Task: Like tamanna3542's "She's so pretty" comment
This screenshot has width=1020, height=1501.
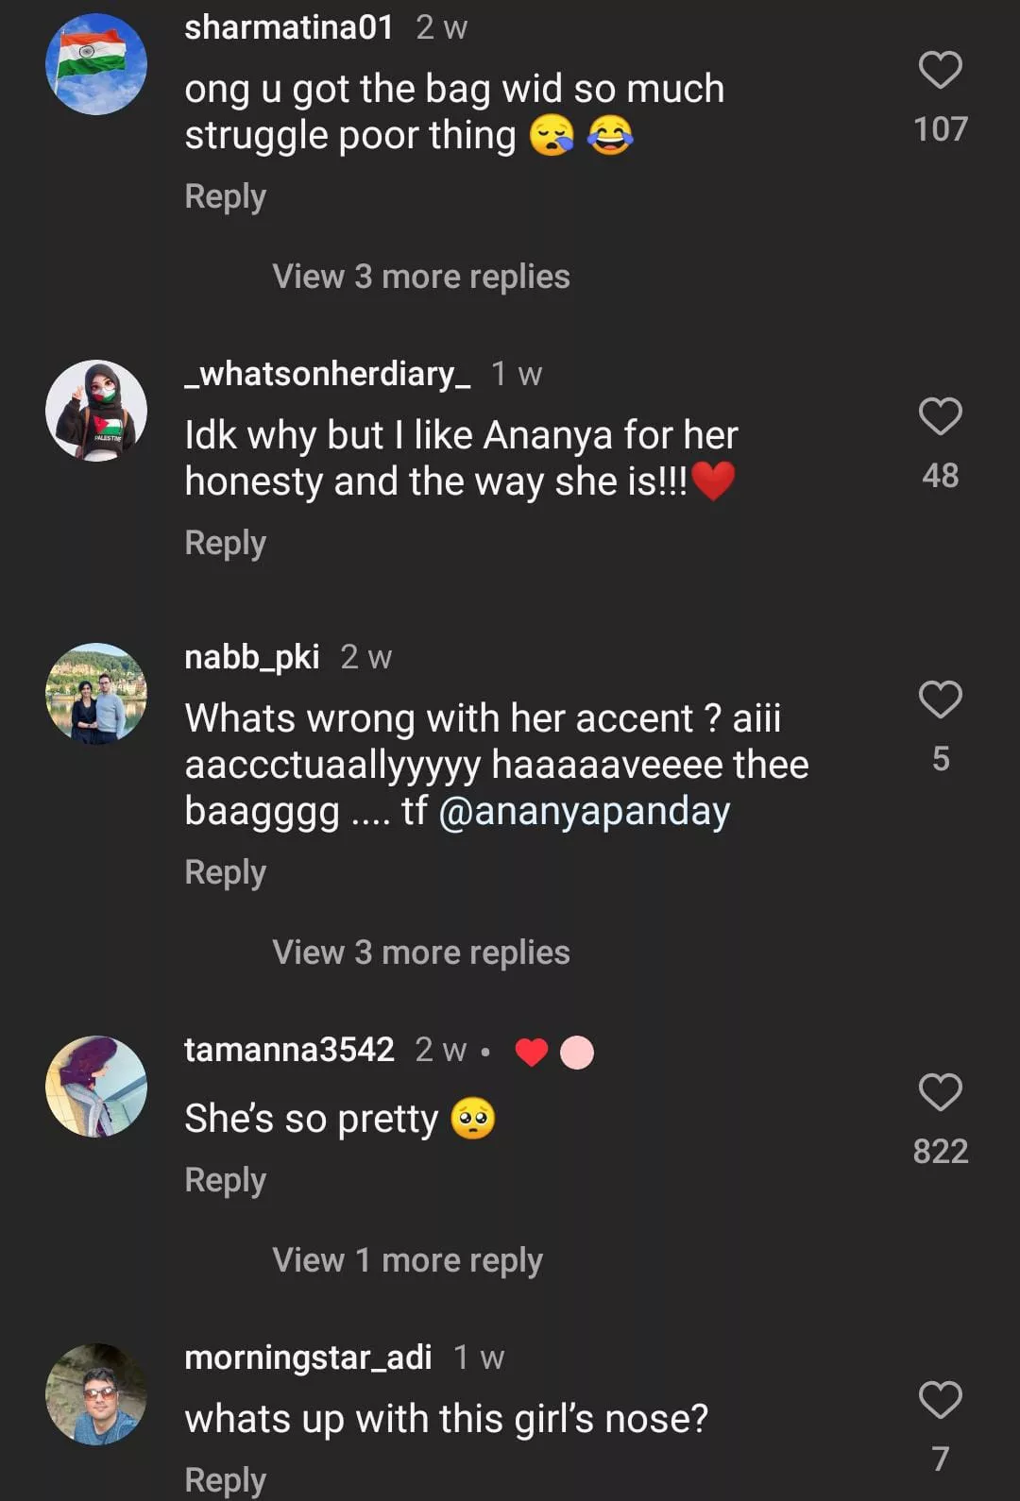Action: (x=940, y=1093)
